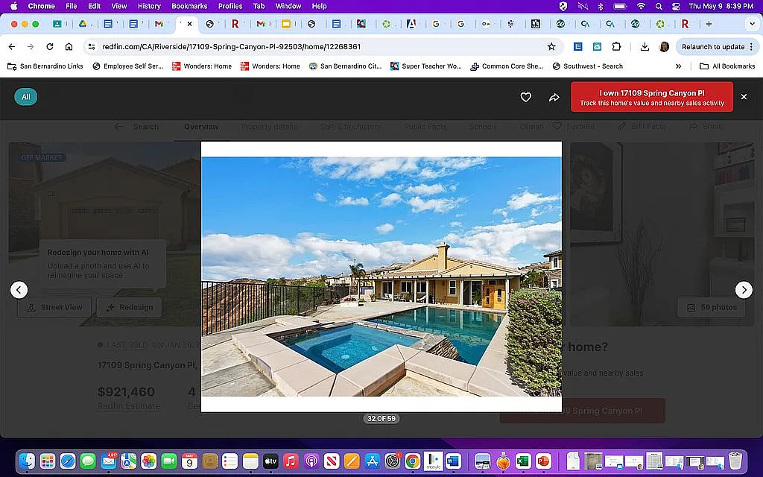
Task: Open the History menu
Action: (149, 6)
